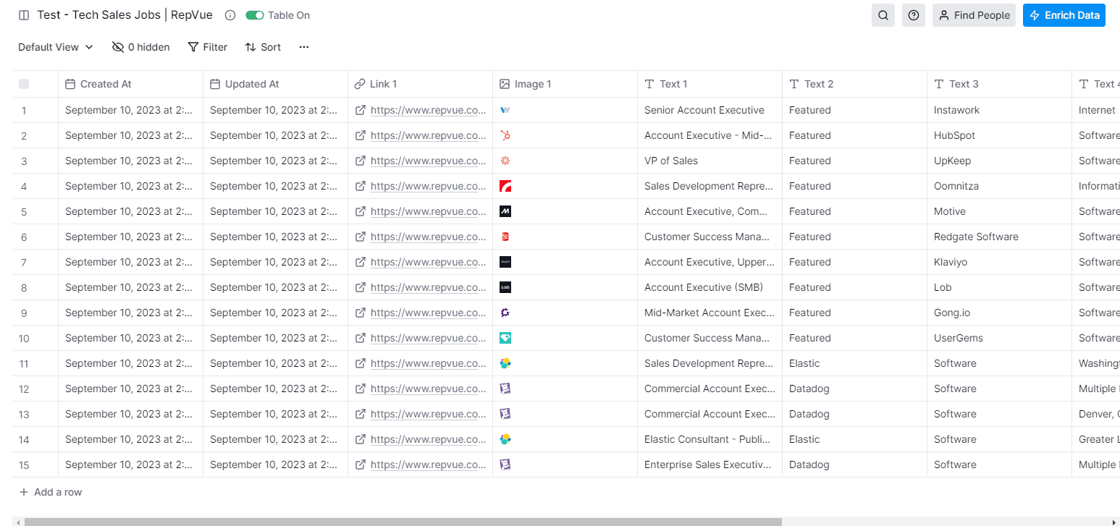Select row number 15
This screenshot has width=1120, height=526.
24,465
